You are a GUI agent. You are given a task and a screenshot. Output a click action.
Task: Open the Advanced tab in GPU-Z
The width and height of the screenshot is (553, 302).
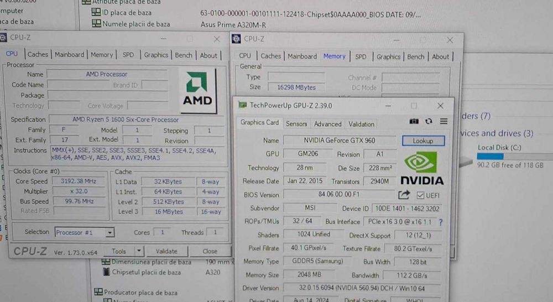pyautogui.click(x=327, y=124)
